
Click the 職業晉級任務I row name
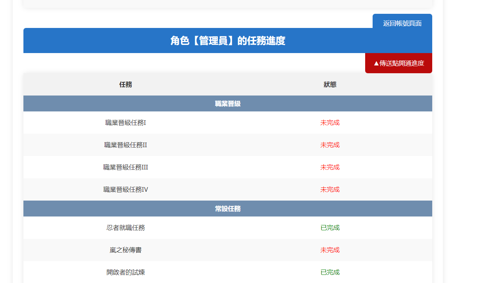(x=126, y=123)
